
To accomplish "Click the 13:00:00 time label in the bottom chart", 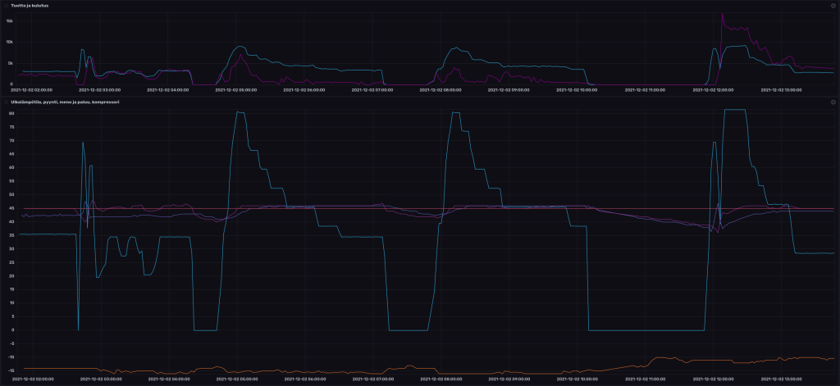I will (x=783, y=379).
